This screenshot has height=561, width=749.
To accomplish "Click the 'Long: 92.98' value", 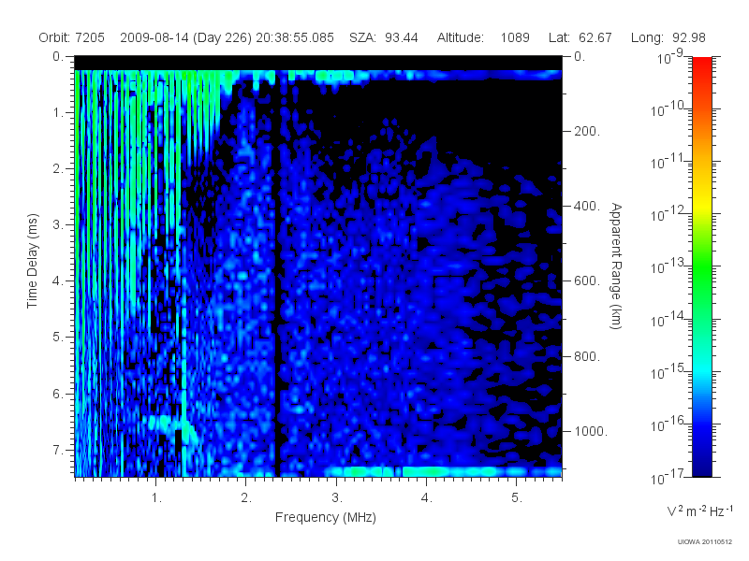I will coord(668,37).
